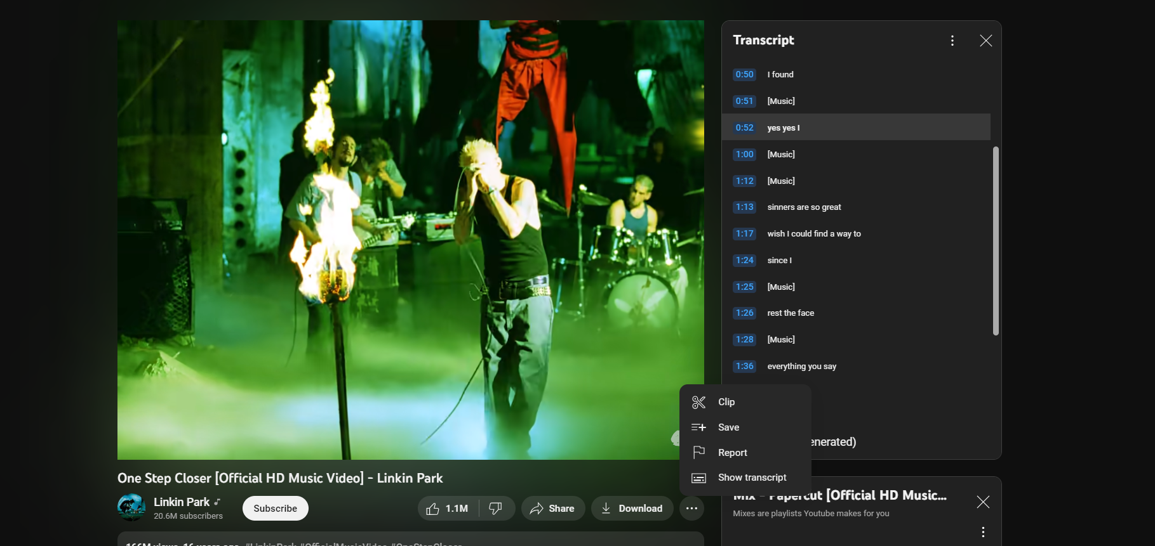Choose Show transcript from the menu
This screenshot has height=546, width=1155.
(745, 478)
